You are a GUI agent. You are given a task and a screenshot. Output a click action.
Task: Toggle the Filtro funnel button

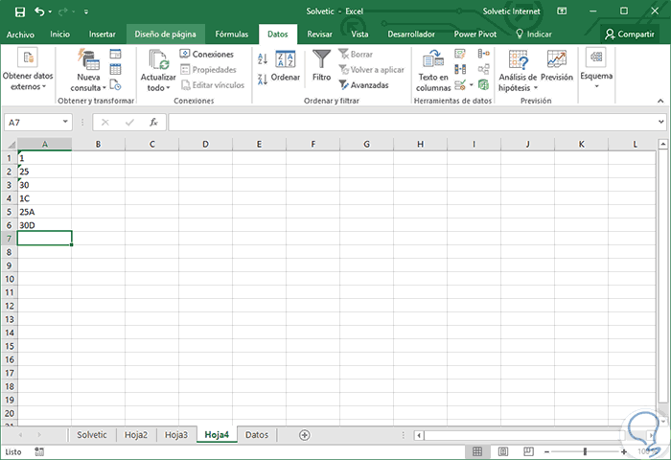click(321, 65)
